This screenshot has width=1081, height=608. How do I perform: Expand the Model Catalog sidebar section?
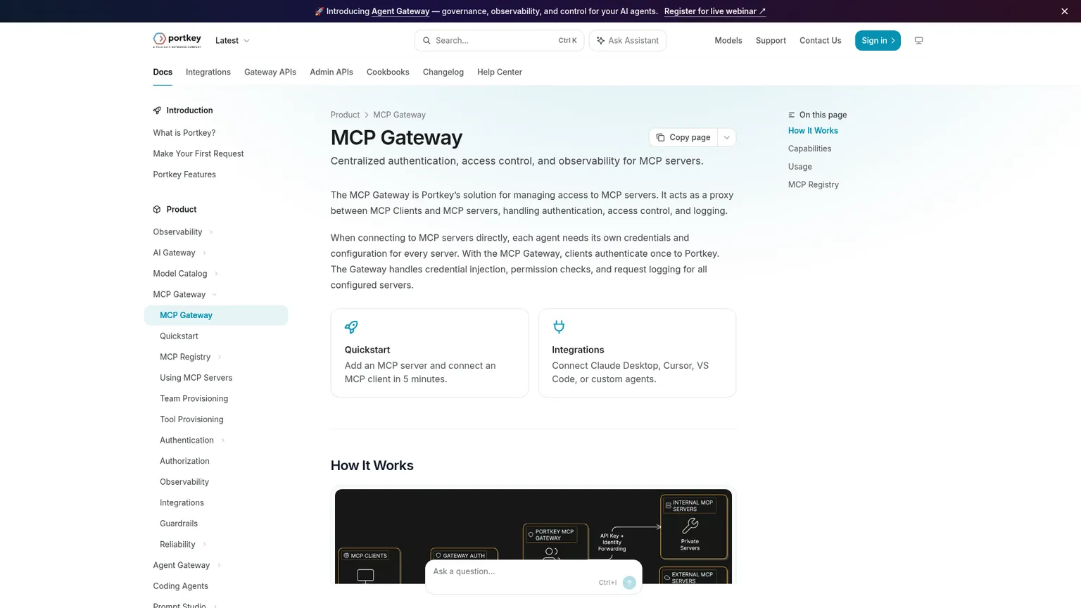(216, 274)
